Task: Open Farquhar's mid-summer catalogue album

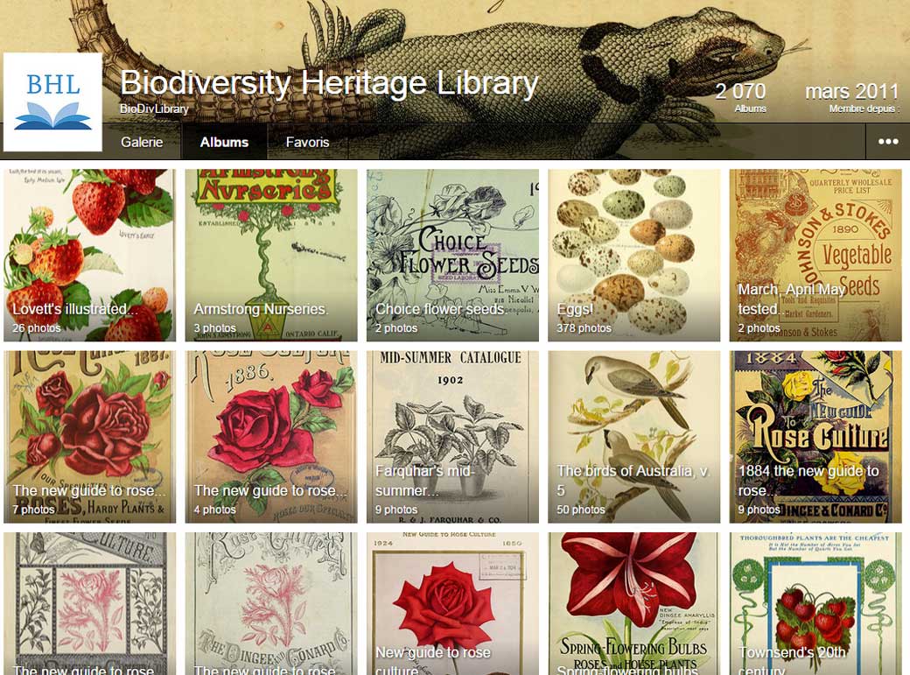Action: (452, 437)
